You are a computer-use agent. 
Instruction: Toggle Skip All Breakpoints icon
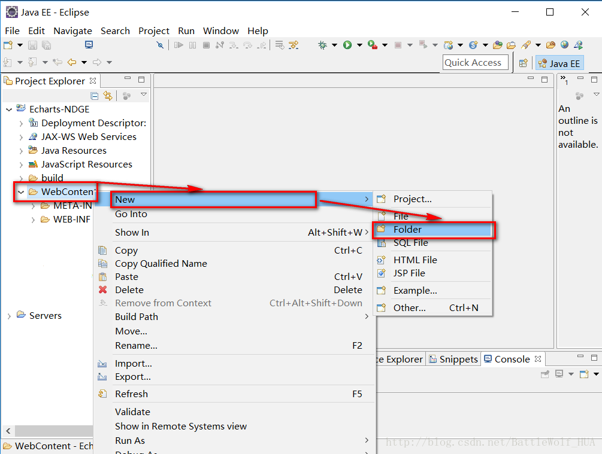click(160, 45)
